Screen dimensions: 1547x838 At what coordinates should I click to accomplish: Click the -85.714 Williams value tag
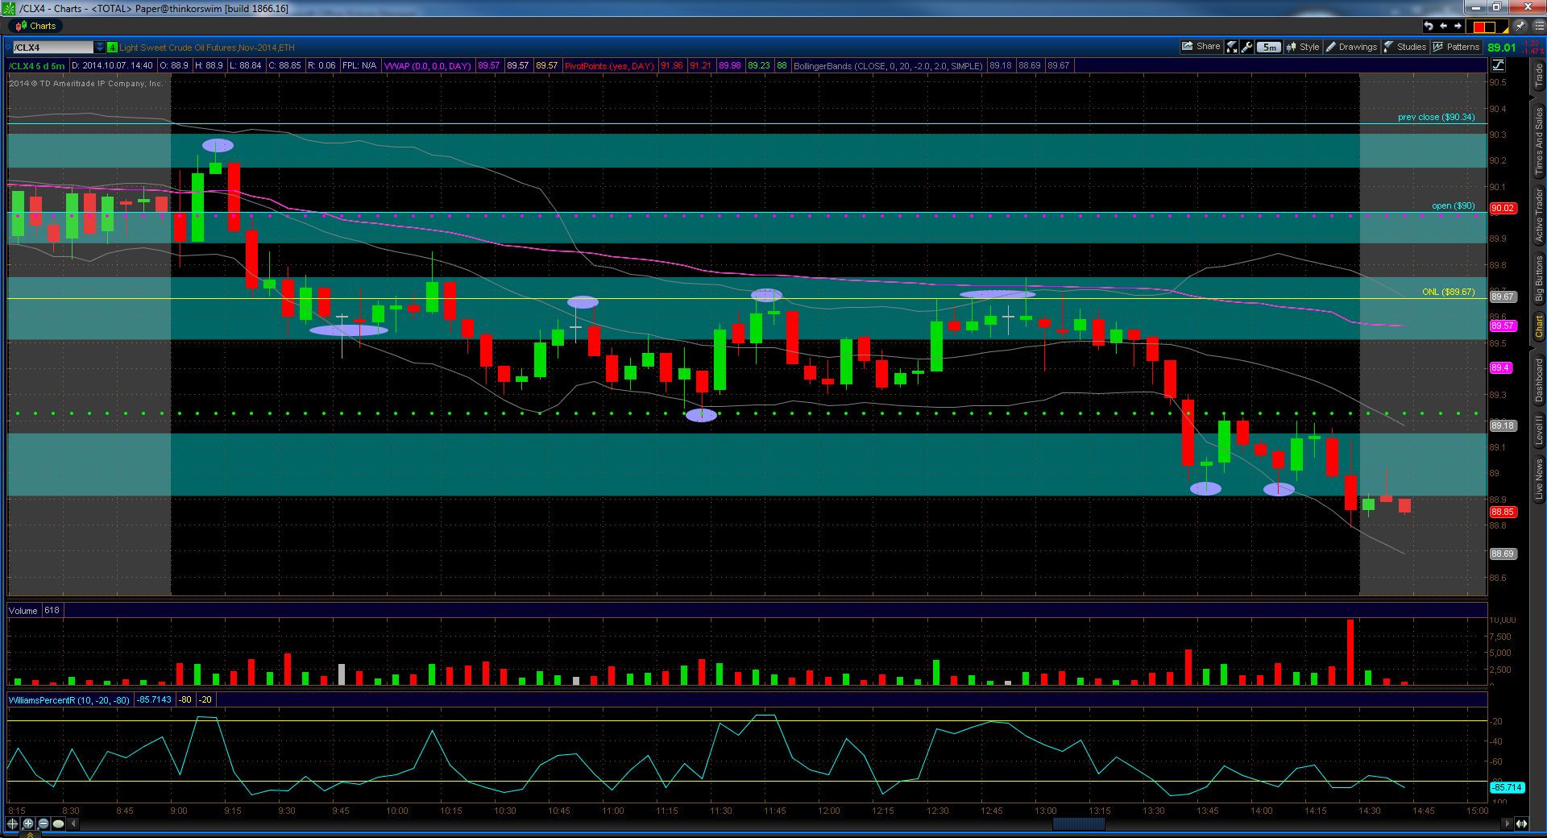pyautogui.click(x=1506, y=787)
